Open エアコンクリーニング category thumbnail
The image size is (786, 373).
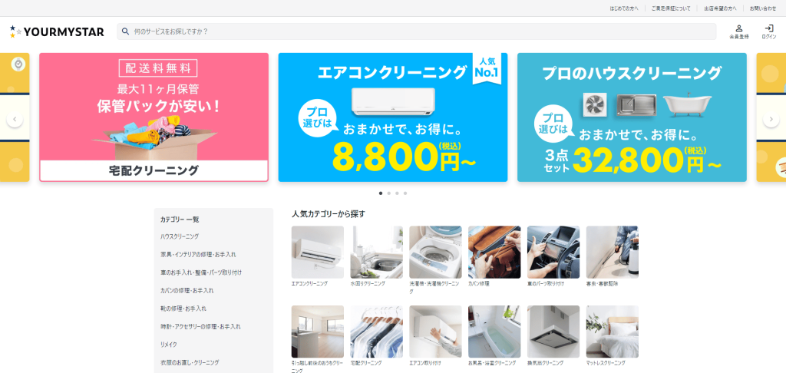[x=317, y=253]
